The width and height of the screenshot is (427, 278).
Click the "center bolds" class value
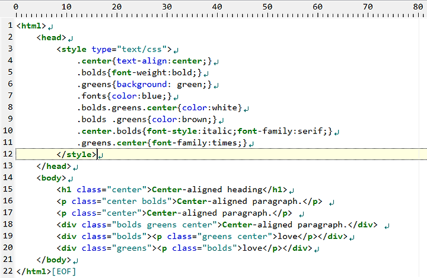(137, 202)
